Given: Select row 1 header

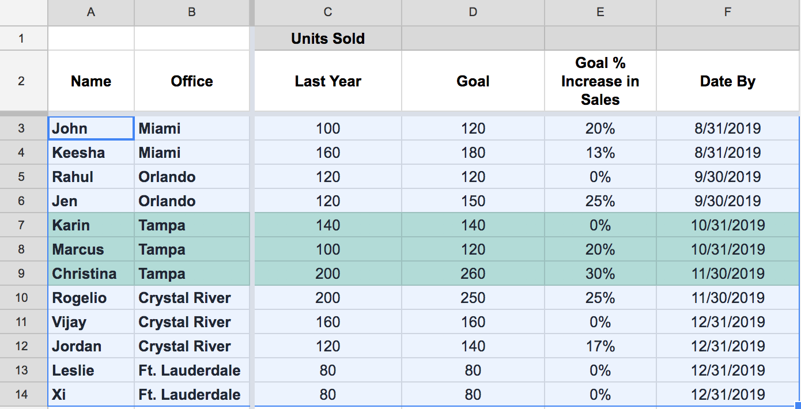Looking at the screenshot, I should (23, 38).
